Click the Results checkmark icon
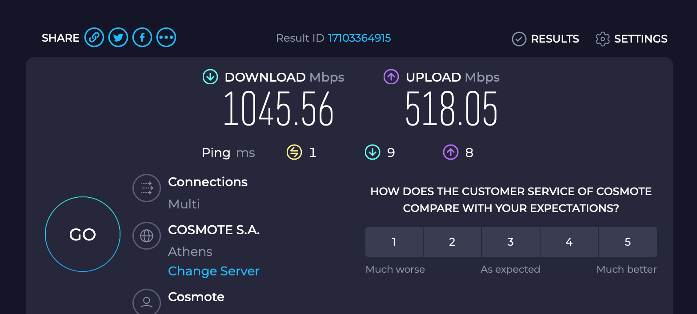Image resolution: width=697 pixels, height=314 pixels. (519, 39)
